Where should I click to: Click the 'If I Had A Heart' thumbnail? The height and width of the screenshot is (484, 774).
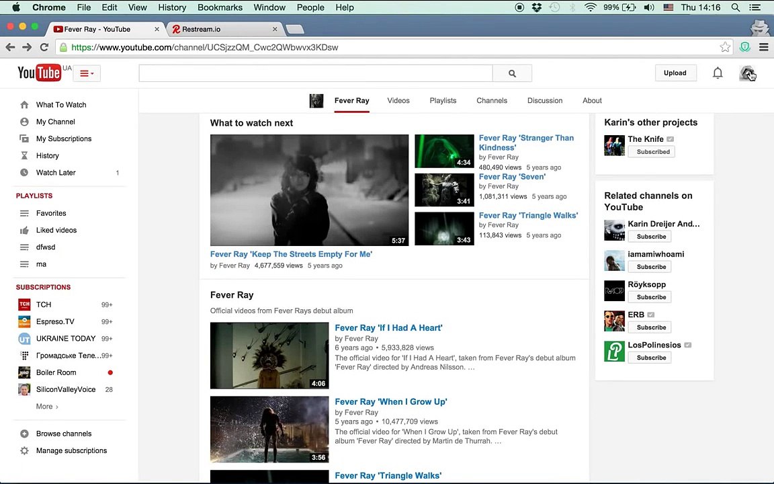coord(269,356)
